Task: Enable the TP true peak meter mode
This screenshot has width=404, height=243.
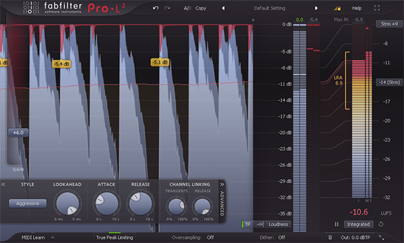Action: pyautogui.click(x=247, y=224)
